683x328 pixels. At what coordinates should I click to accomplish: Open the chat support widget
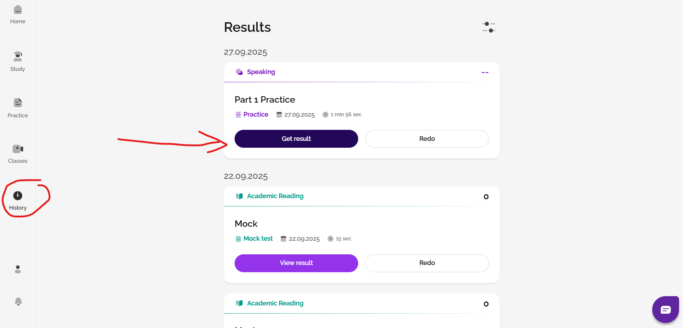click(665, 310)
